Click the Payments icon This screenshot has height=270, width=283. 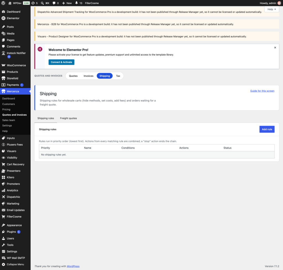3,85
